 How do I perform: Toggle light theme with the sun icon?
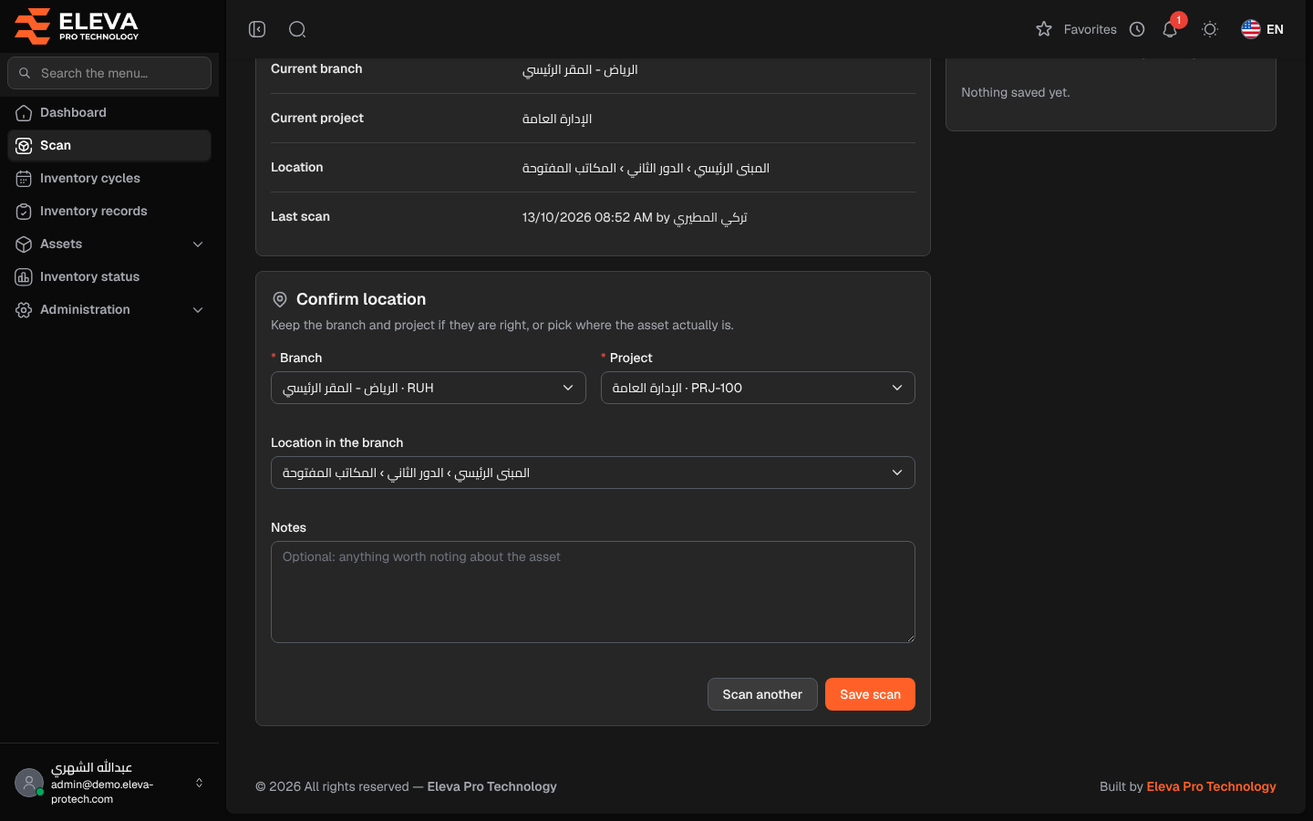pyautogui.click(x=1210, y=29)
